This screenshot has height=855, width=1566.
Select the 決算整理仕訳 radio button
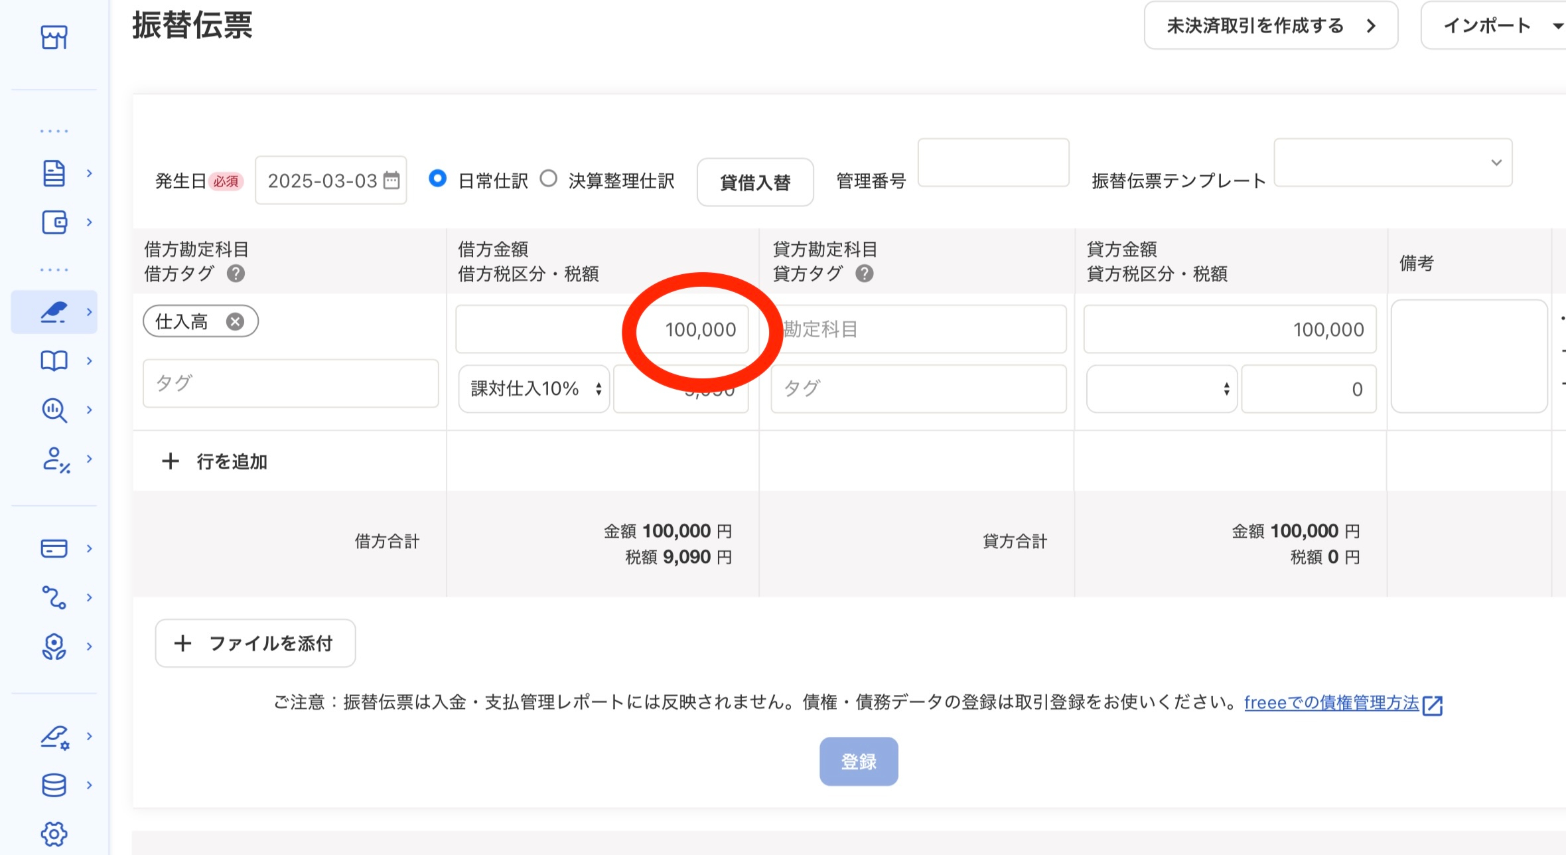[x=548, y=179]
